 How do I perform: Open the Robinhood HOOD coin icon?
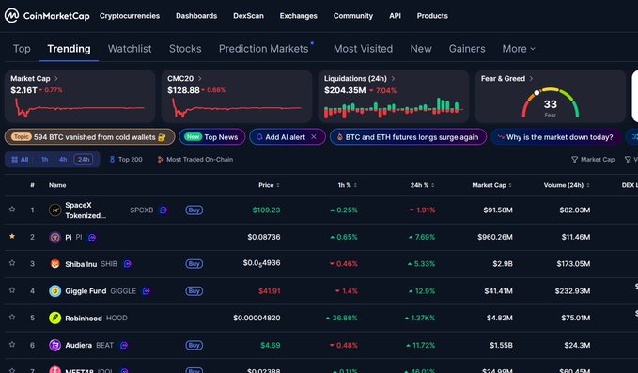pos(54,318)
